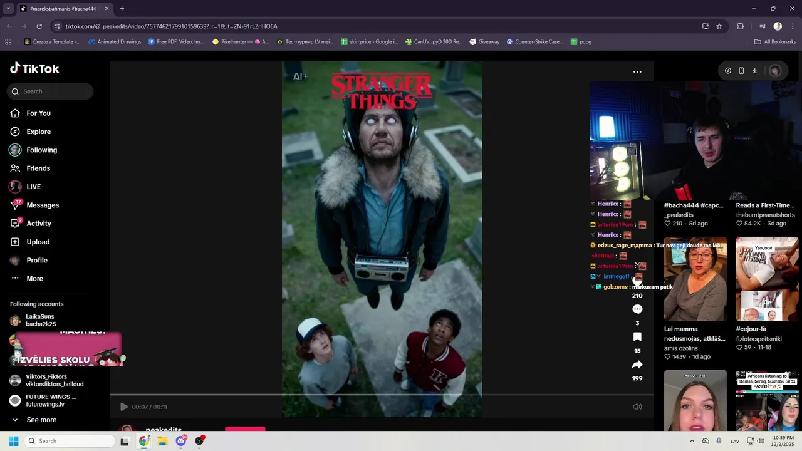
Task: Open the Chrome profile avatar
Action: point(778,26)
